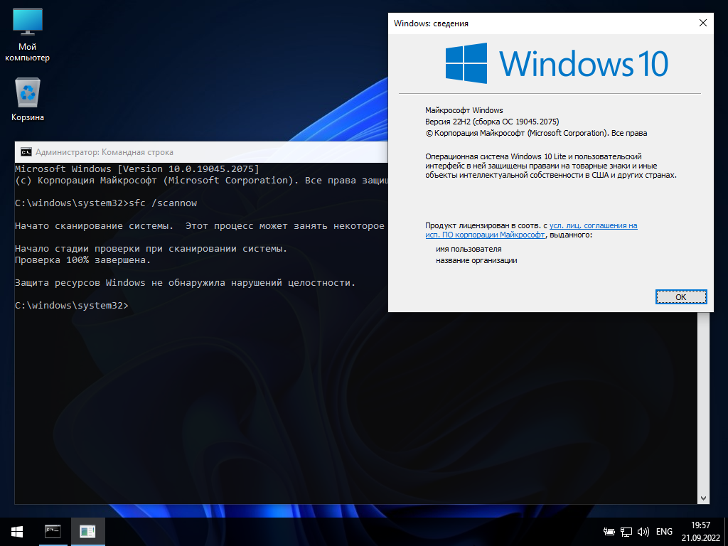Open the Command Prompt title bar system icon
This screenshot has width=728, height=546.
26,152
